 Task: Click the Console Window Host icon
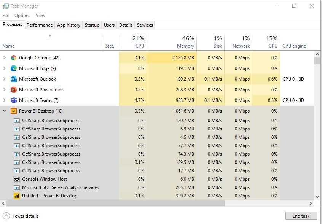[17, 180]
